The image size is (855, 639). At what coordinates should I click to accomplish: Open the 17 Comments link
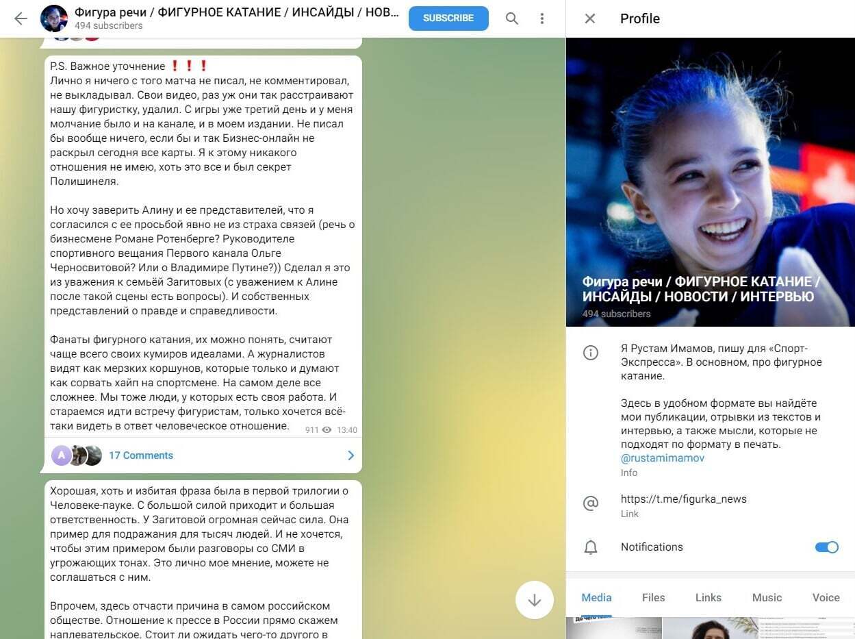tap(140, 455)
